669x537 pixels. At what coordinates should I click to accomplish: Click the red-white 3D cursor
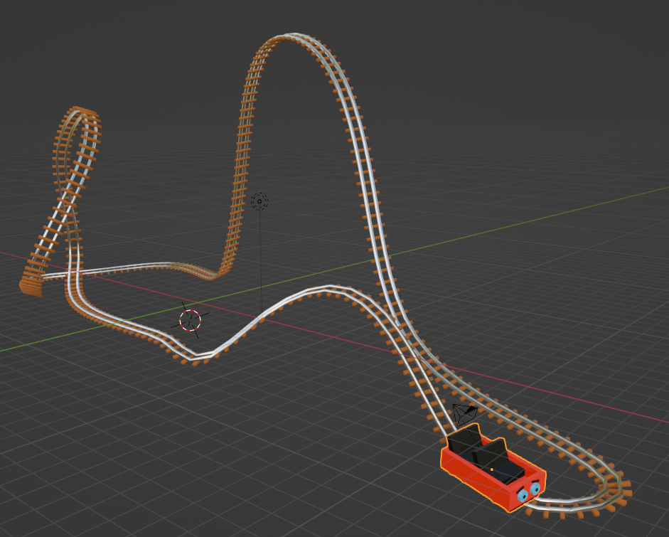(190, 320)
